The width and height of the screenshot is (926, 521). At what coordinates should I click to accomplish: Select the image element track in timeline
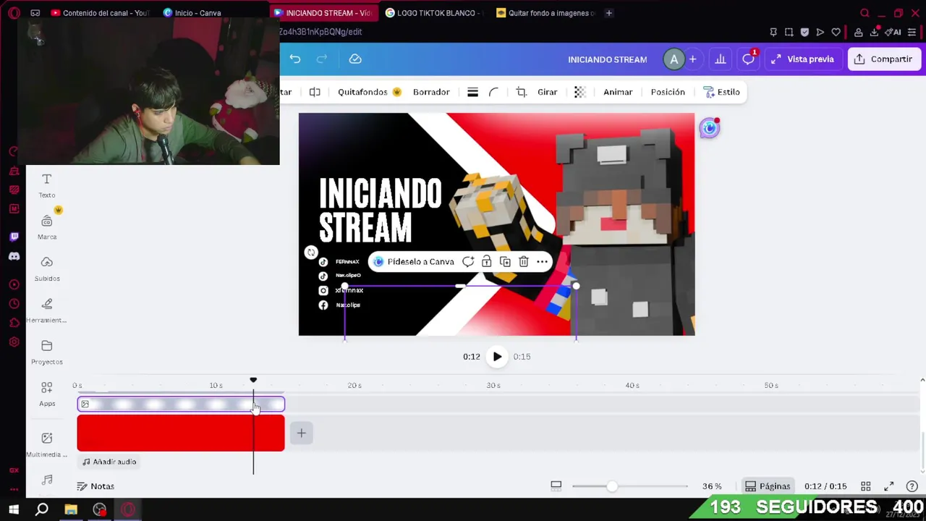click(181, 404)
